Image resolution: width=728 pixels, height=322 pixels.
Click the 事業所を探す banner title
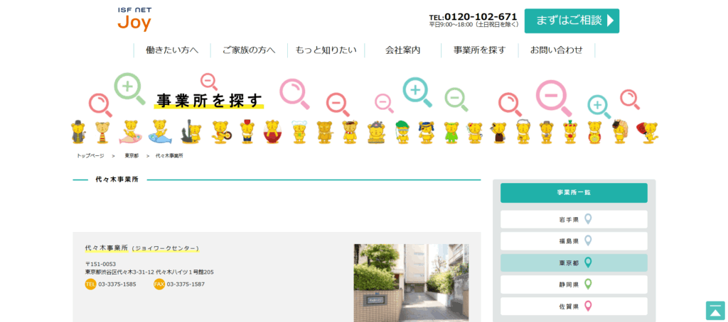210,101
